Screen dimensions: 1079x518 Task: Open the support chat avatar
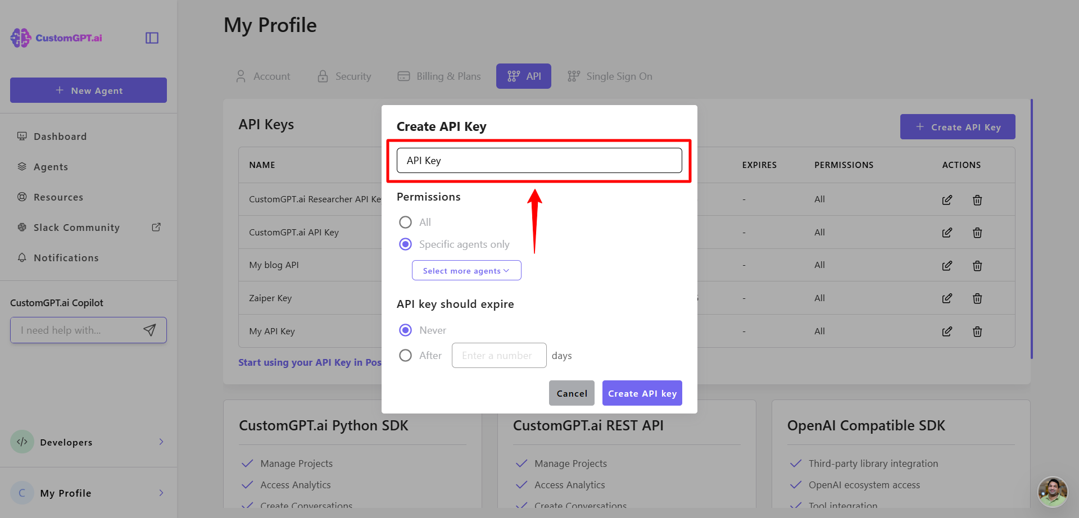(1053, 492)
